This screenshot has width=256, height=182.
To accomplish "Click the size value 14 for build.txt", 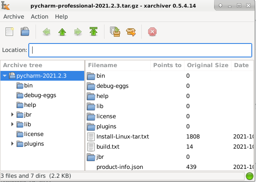I will [190, 147].
